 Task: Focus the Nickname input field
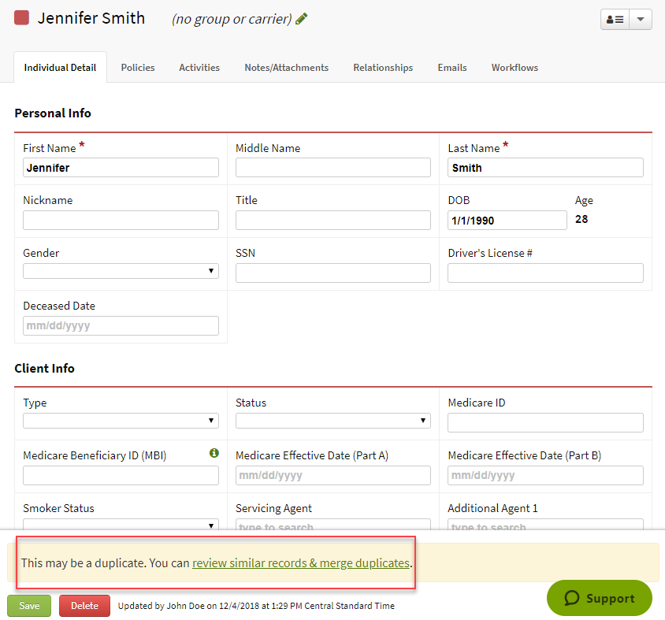click(x=121, y=220)
